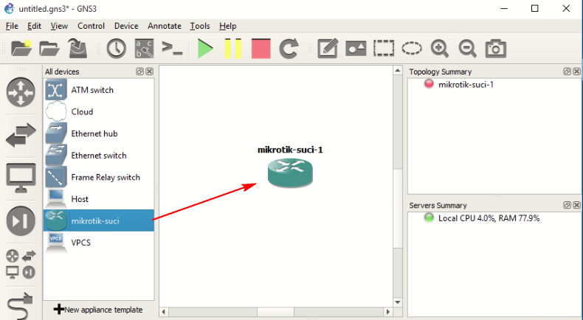Viewport: 583px width, 320px height.
Task: Click New appliance template button
Action: pyautogui.click(x=99, y=310)
